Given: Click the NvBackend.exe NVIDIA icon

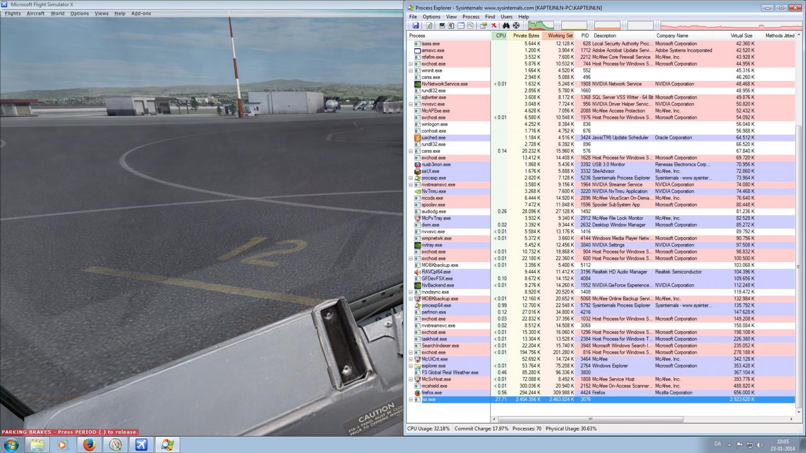Looking at the screenshot, I should coord(417,285).
